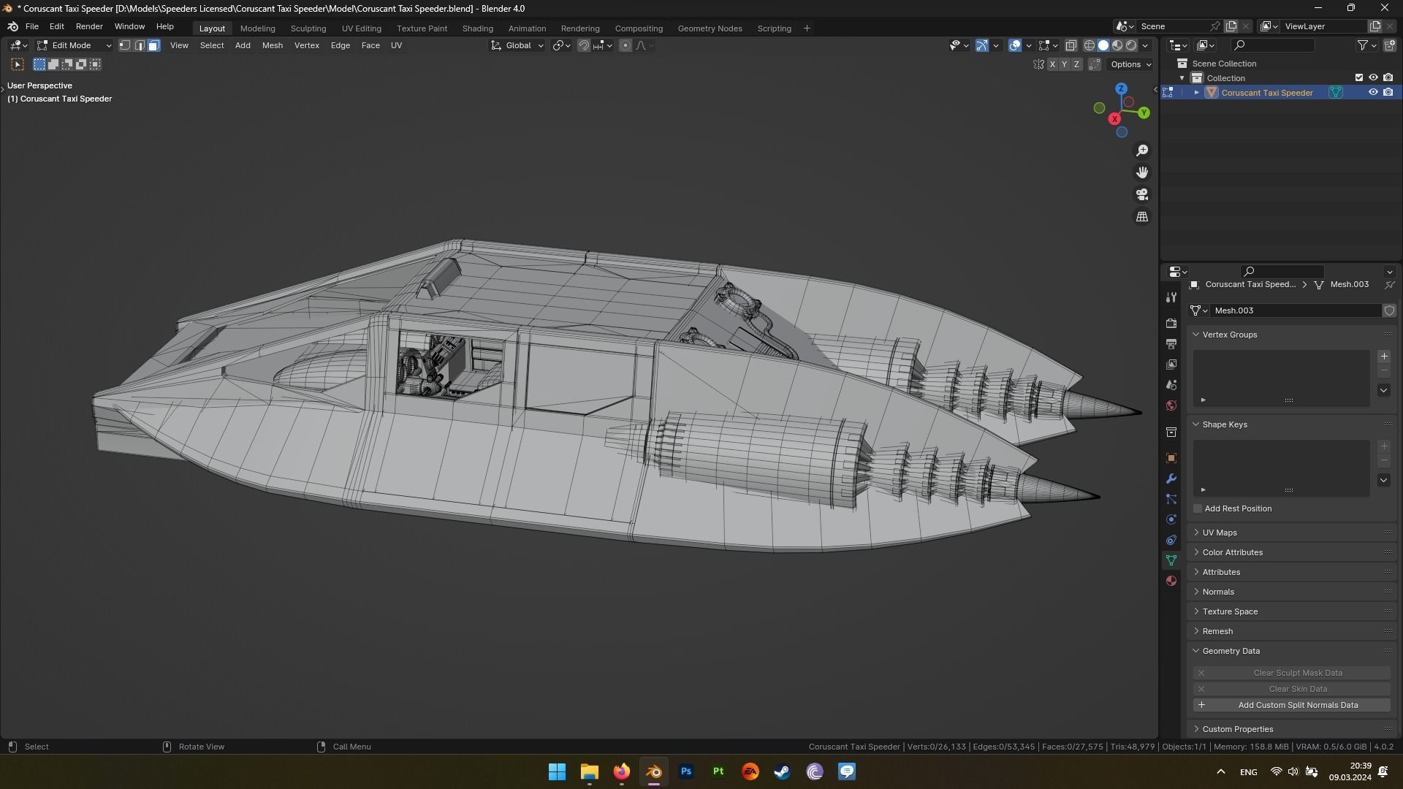
Task: Select solid viewport shading
Action: point(1103,45)
